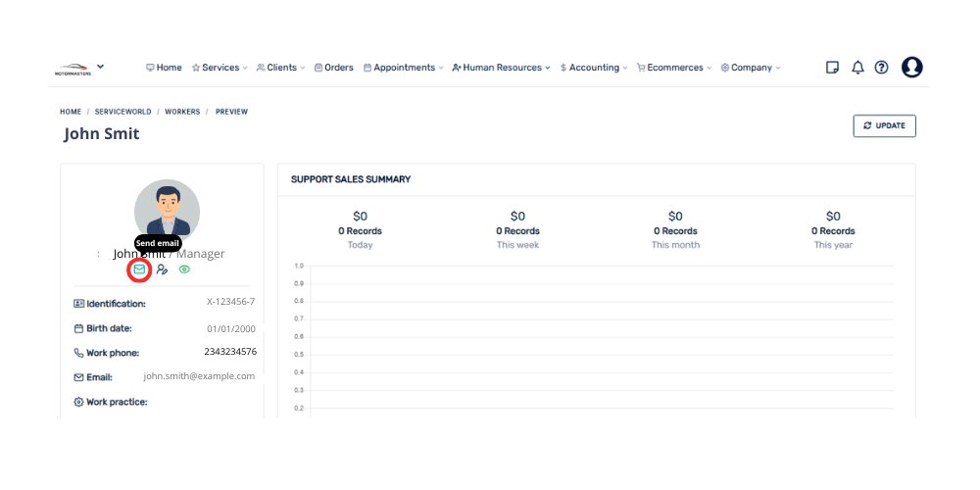Expand the dropdown arrow beside the logo
The image size is (980, 490).
coord(101,67)
